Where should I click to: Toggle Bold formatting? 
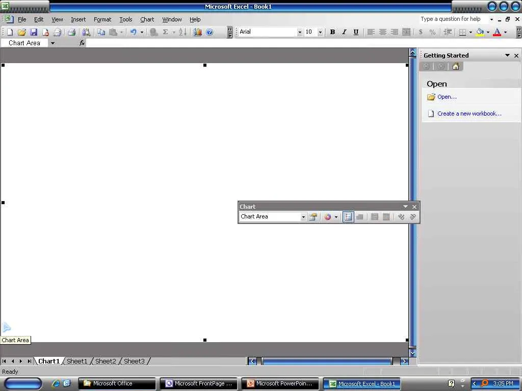coord(332,32)
